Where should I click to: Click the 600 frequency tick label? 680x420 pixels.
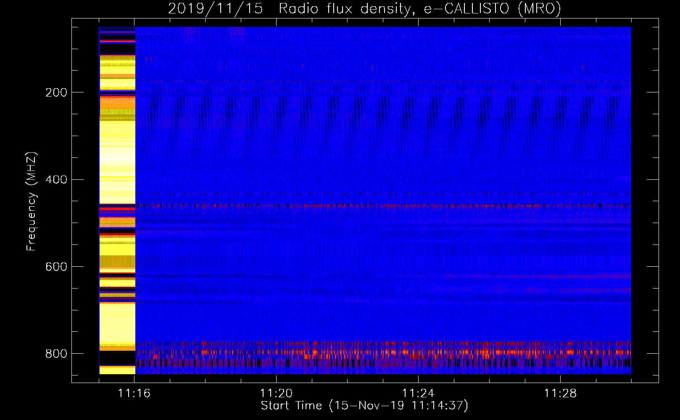(56, 267)
